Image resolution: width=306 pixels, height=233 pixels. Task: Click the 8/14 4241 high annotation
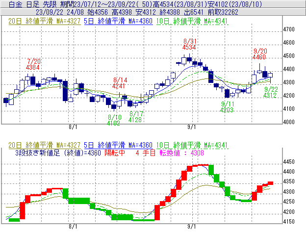(120, 83)
